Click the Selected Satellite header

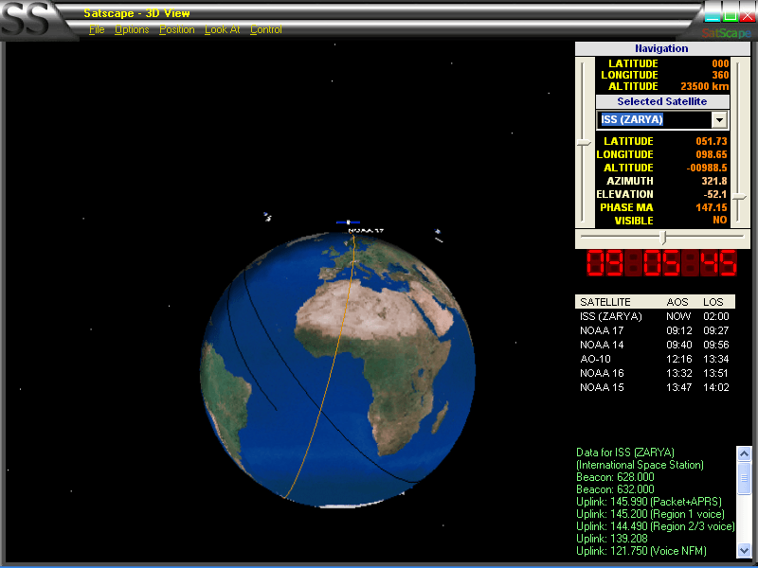click(x=661, y=101)
